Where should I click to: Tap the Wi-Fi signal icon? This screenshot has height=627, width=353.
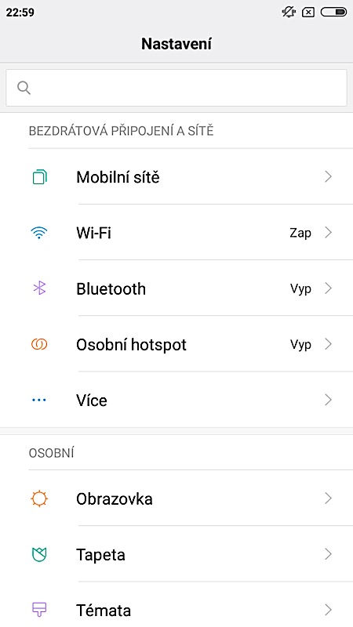pos(39,233)
